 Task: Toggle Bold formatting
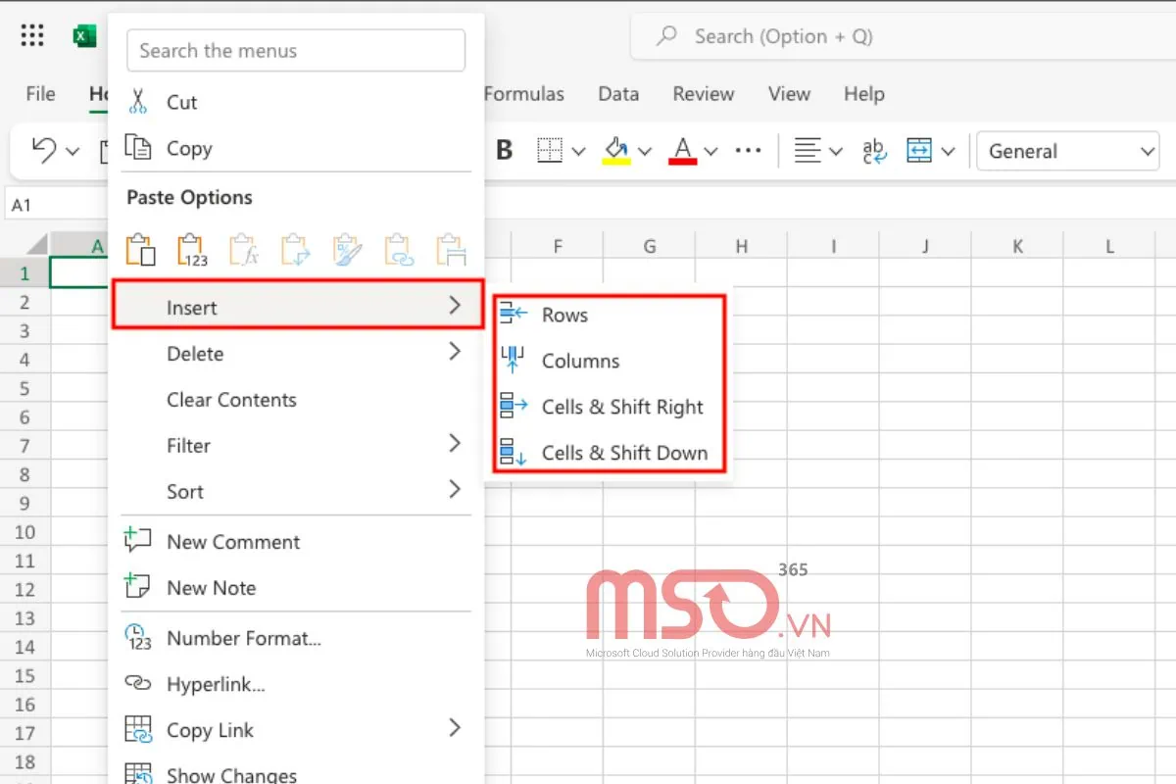(505, 151)
